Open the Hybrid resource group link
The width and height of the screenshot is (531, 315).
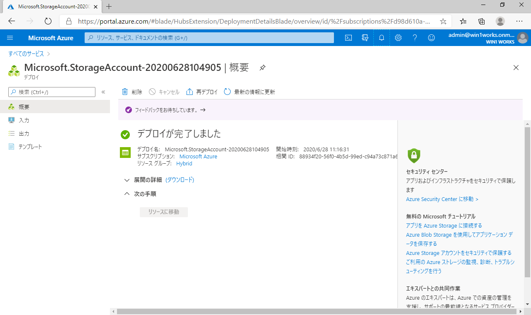coord(184,163)
